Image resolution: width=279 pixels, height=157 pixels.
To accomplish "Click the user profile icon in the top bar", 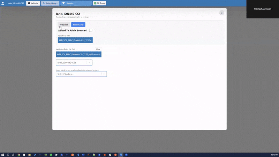I will tap(3, 3).
